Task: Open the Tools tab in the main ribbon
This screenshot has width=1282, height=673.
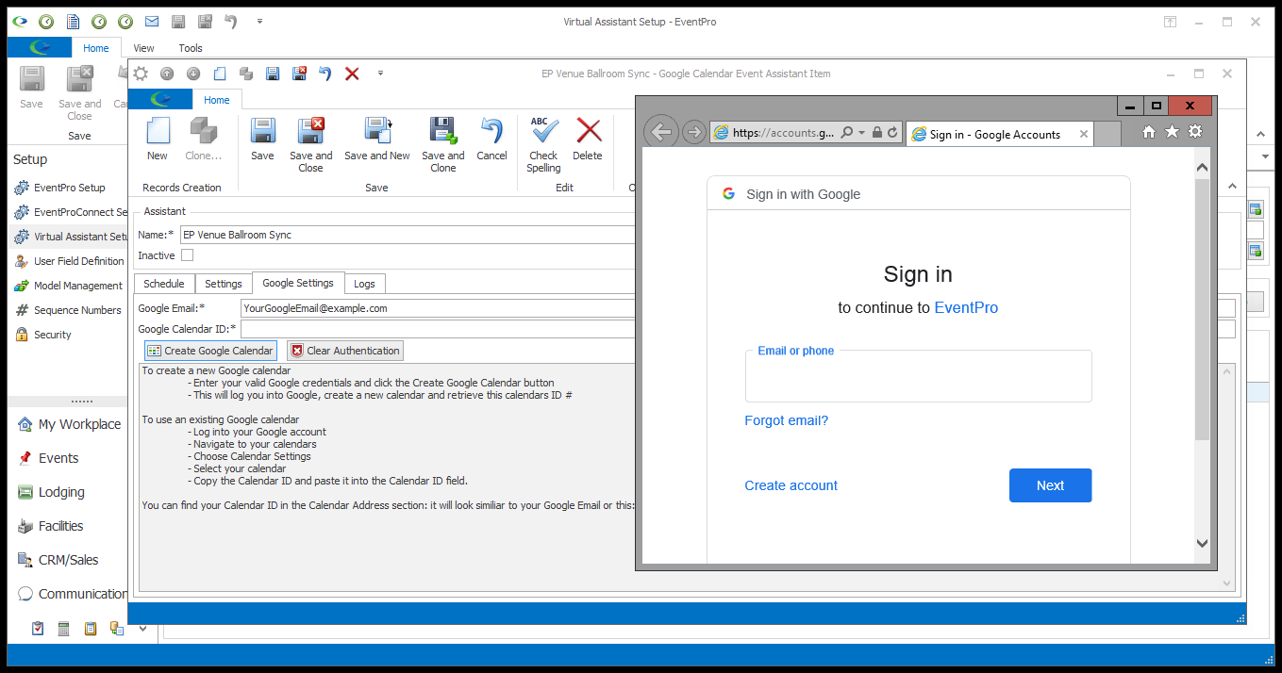Action: 191,48
